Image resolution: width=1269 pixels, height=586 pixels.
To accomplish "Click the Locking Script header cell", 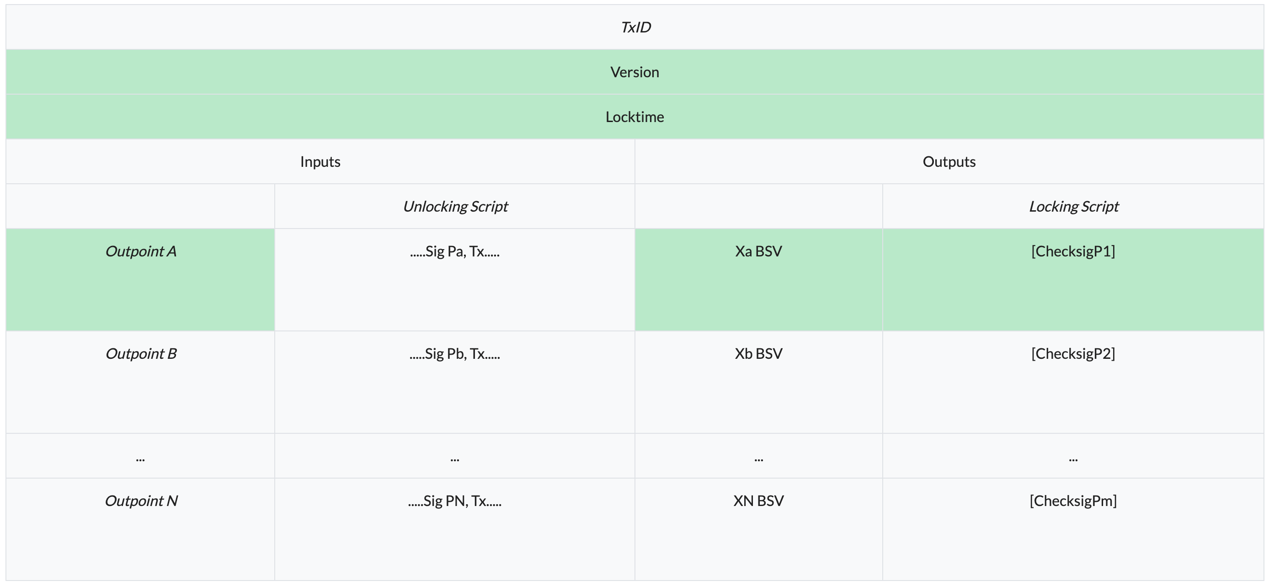I will pyautogui.click(x=1073, y=206).
